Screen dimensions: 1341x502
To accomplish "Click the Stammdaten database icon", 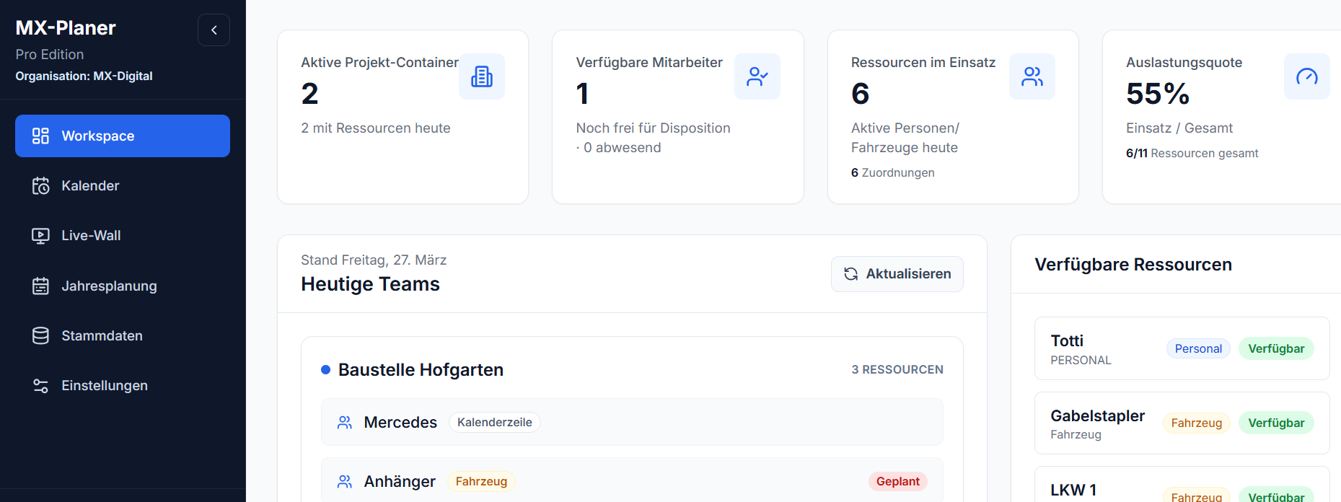I will pyautogui.click(x=40, y=336).
